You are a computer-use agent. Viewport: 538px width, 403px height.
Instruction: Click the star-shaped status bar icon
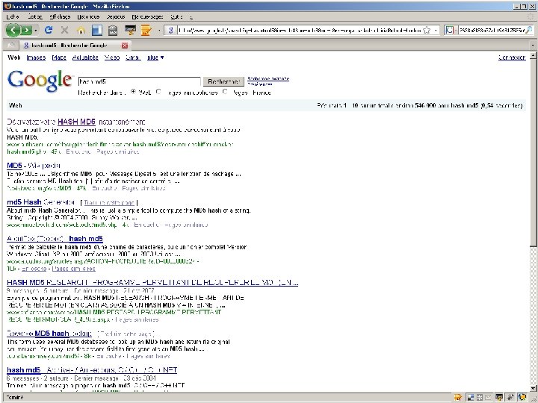(510, 398)
